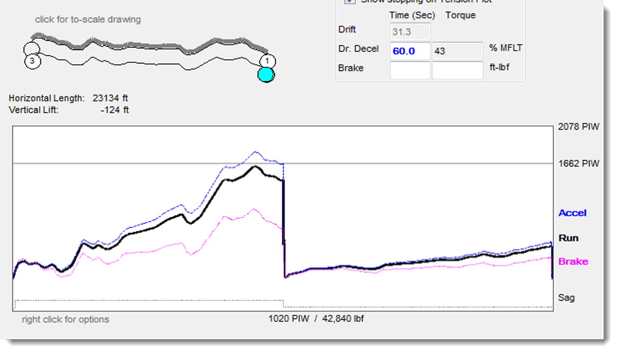617x352 pixels.
Task: Click the empty Brake torque field
Action: click(458, 70)
